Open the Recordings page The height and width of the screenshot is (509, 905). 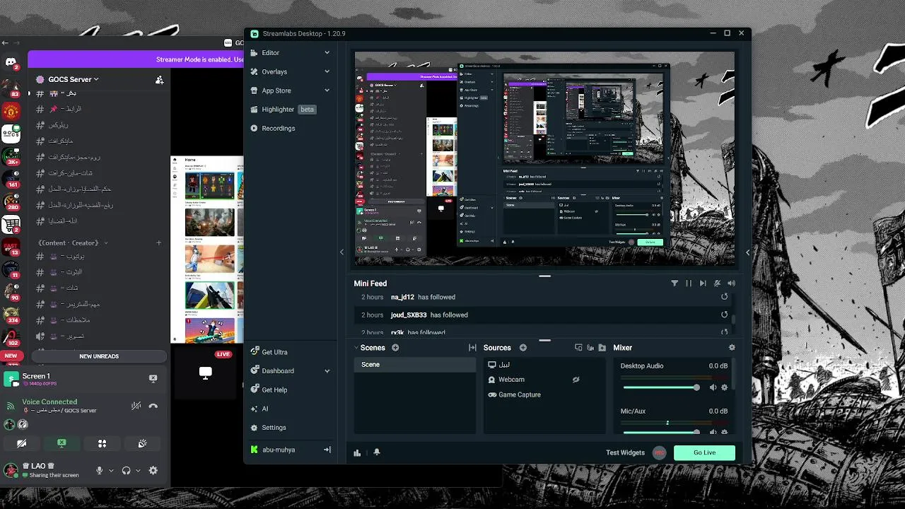point(274,129)
